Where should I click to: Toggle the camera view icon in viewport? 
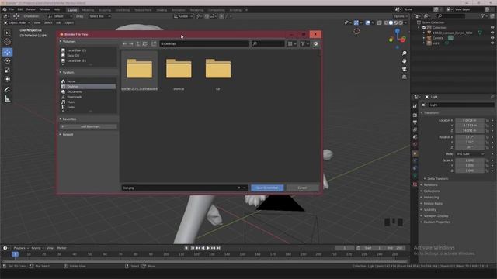tap(404, 69)
